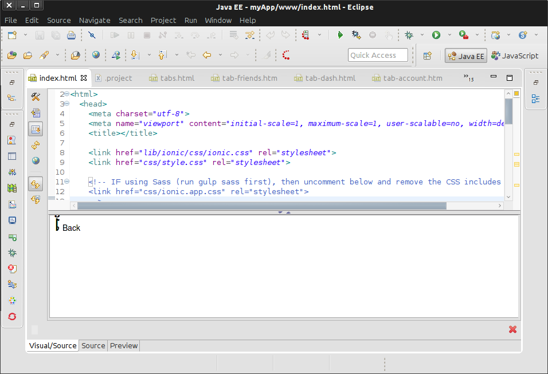Screen dimensions: 548x374
Task: Open the Outline view icon on right trim
Action: [x=535, y=99]
